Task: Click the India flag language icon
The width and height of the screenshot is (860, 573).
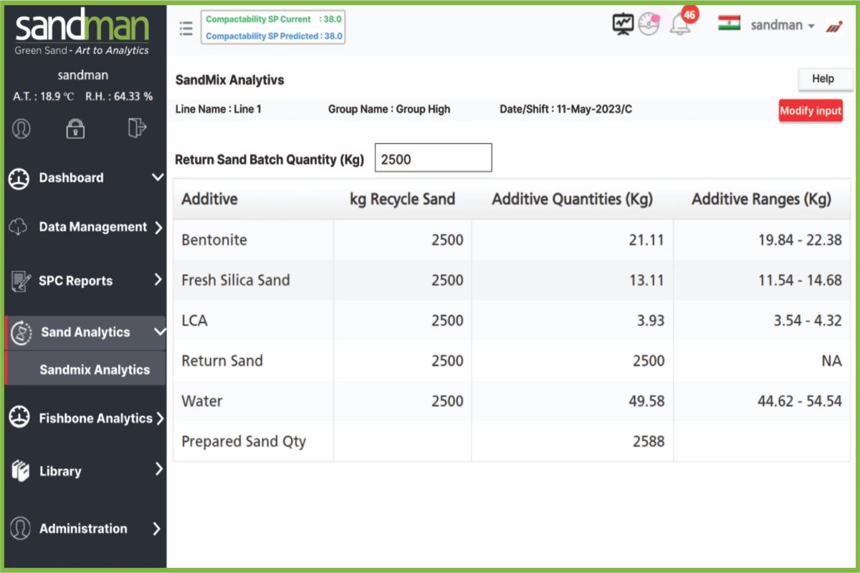Action: tap(729, 24)
